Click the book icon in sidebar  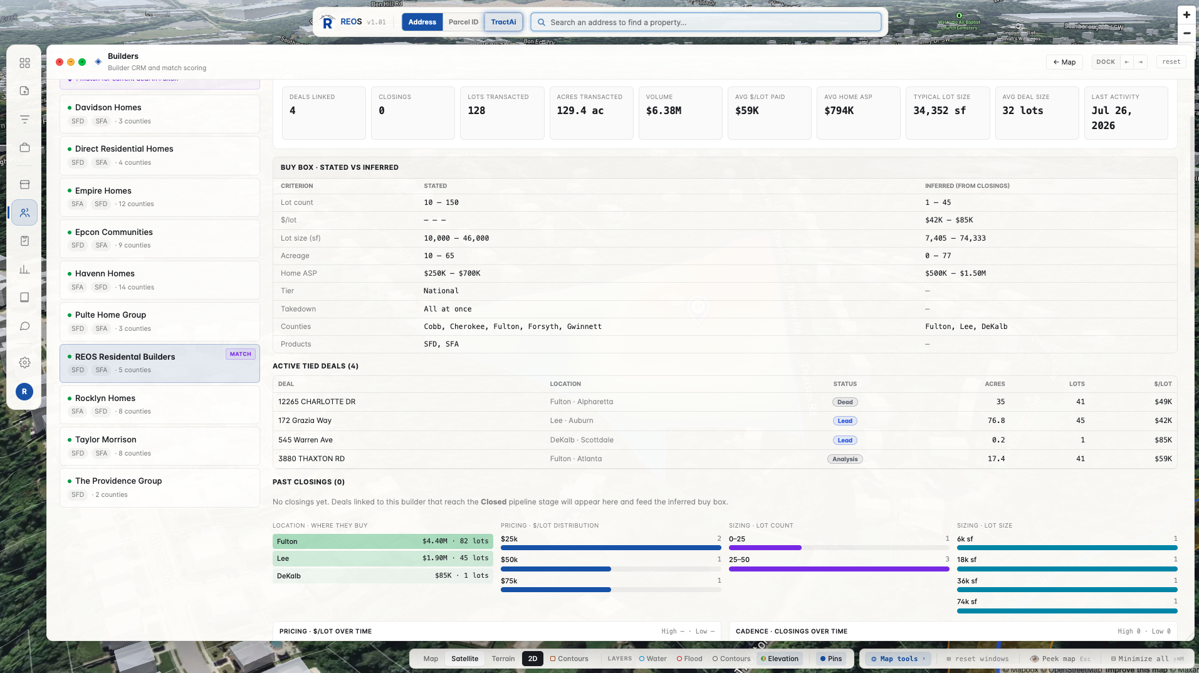pyautogui.click(x=24, y=297)
